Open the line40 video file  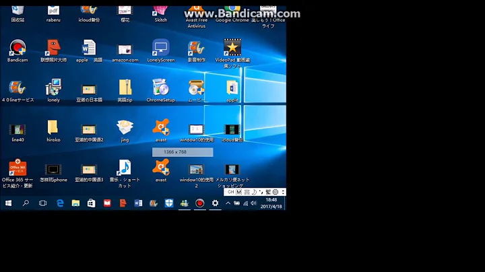tap(18, 130)
